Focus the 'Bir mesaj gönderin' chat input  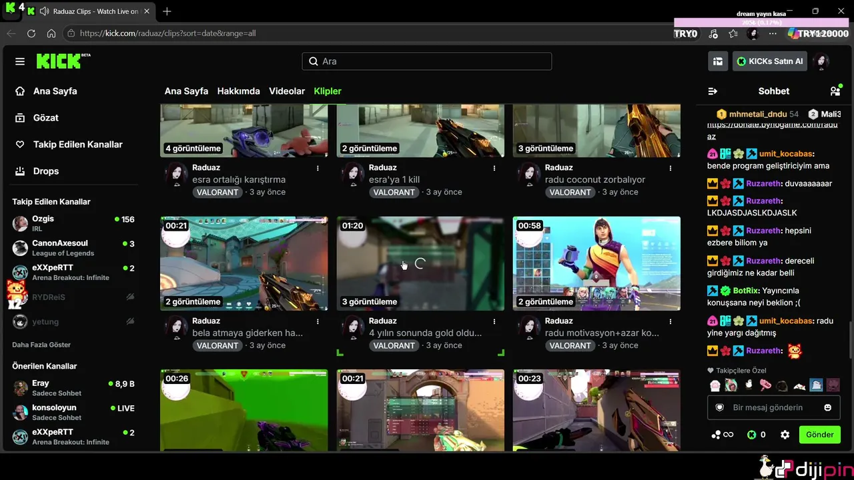(773, 407)
